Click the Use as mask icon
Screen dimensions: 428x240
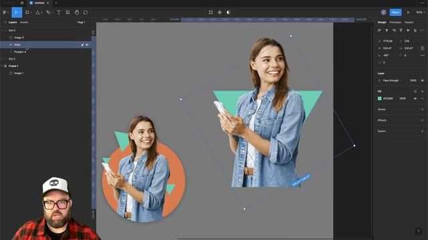[229, 13]
